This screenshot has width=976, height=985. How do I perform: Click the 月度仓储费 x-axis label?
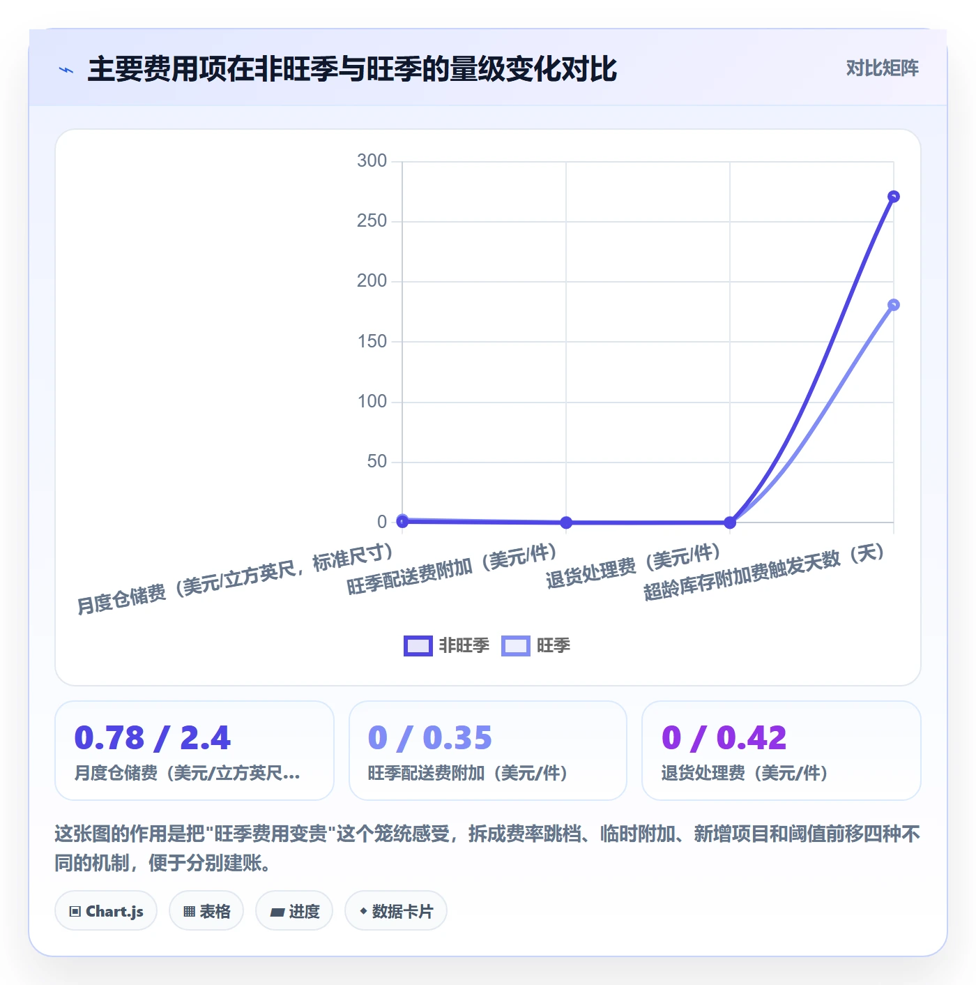pos(236,578)
